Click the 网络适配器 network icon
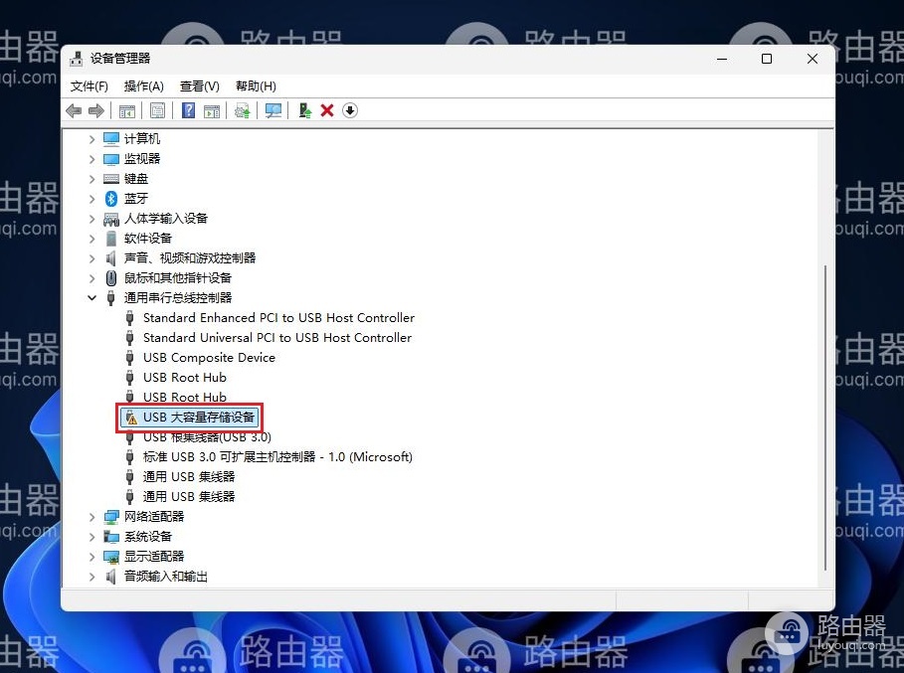This screenshot has height=673, width=904. [x=111, y=517]
